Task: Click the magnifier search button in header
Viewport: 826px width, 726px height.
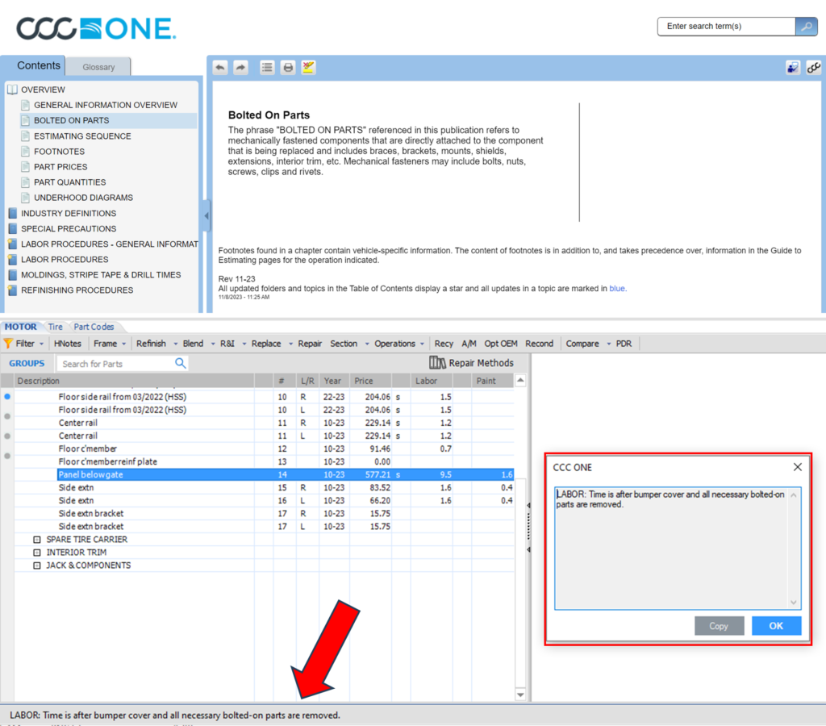Action: (x=806, y=27)
